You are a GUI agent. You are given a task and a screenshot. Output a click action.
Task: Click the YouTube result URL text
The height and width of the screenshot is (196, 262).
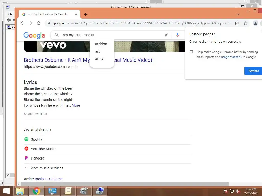pos(50,67)
